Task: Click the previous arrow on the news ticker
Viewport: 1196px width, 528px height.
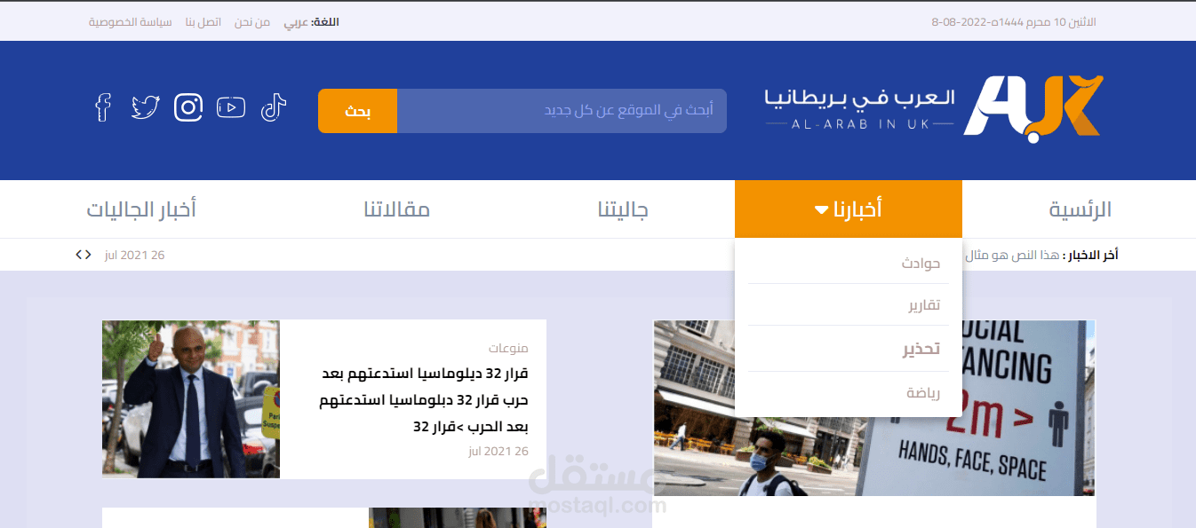Action: click(77, 254)
